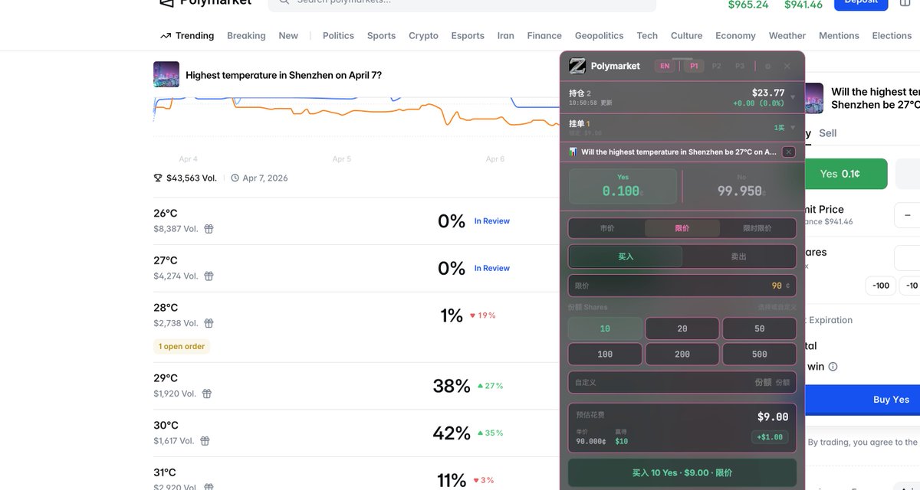Pick the 20 shares preset

pyautogui.click(x=682, y=328)
